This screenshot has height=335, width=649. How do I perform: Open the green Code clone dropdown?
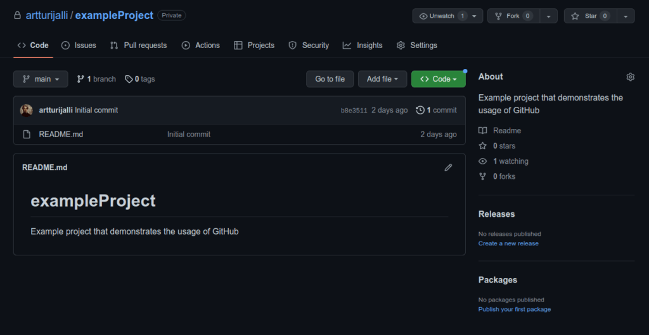pos(439,79)
